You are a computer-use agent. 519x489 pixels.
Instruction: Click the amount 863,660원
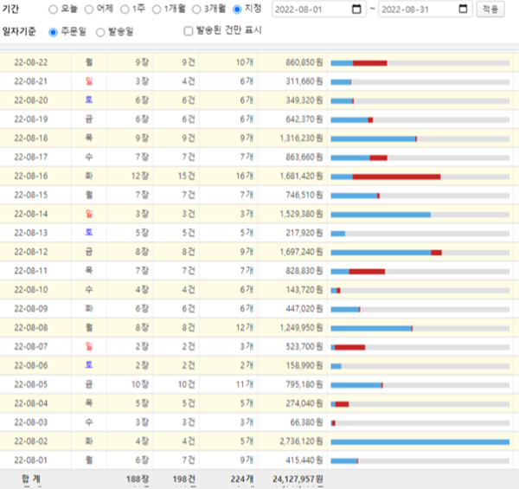pyautogui.click(x=304, y=157)
